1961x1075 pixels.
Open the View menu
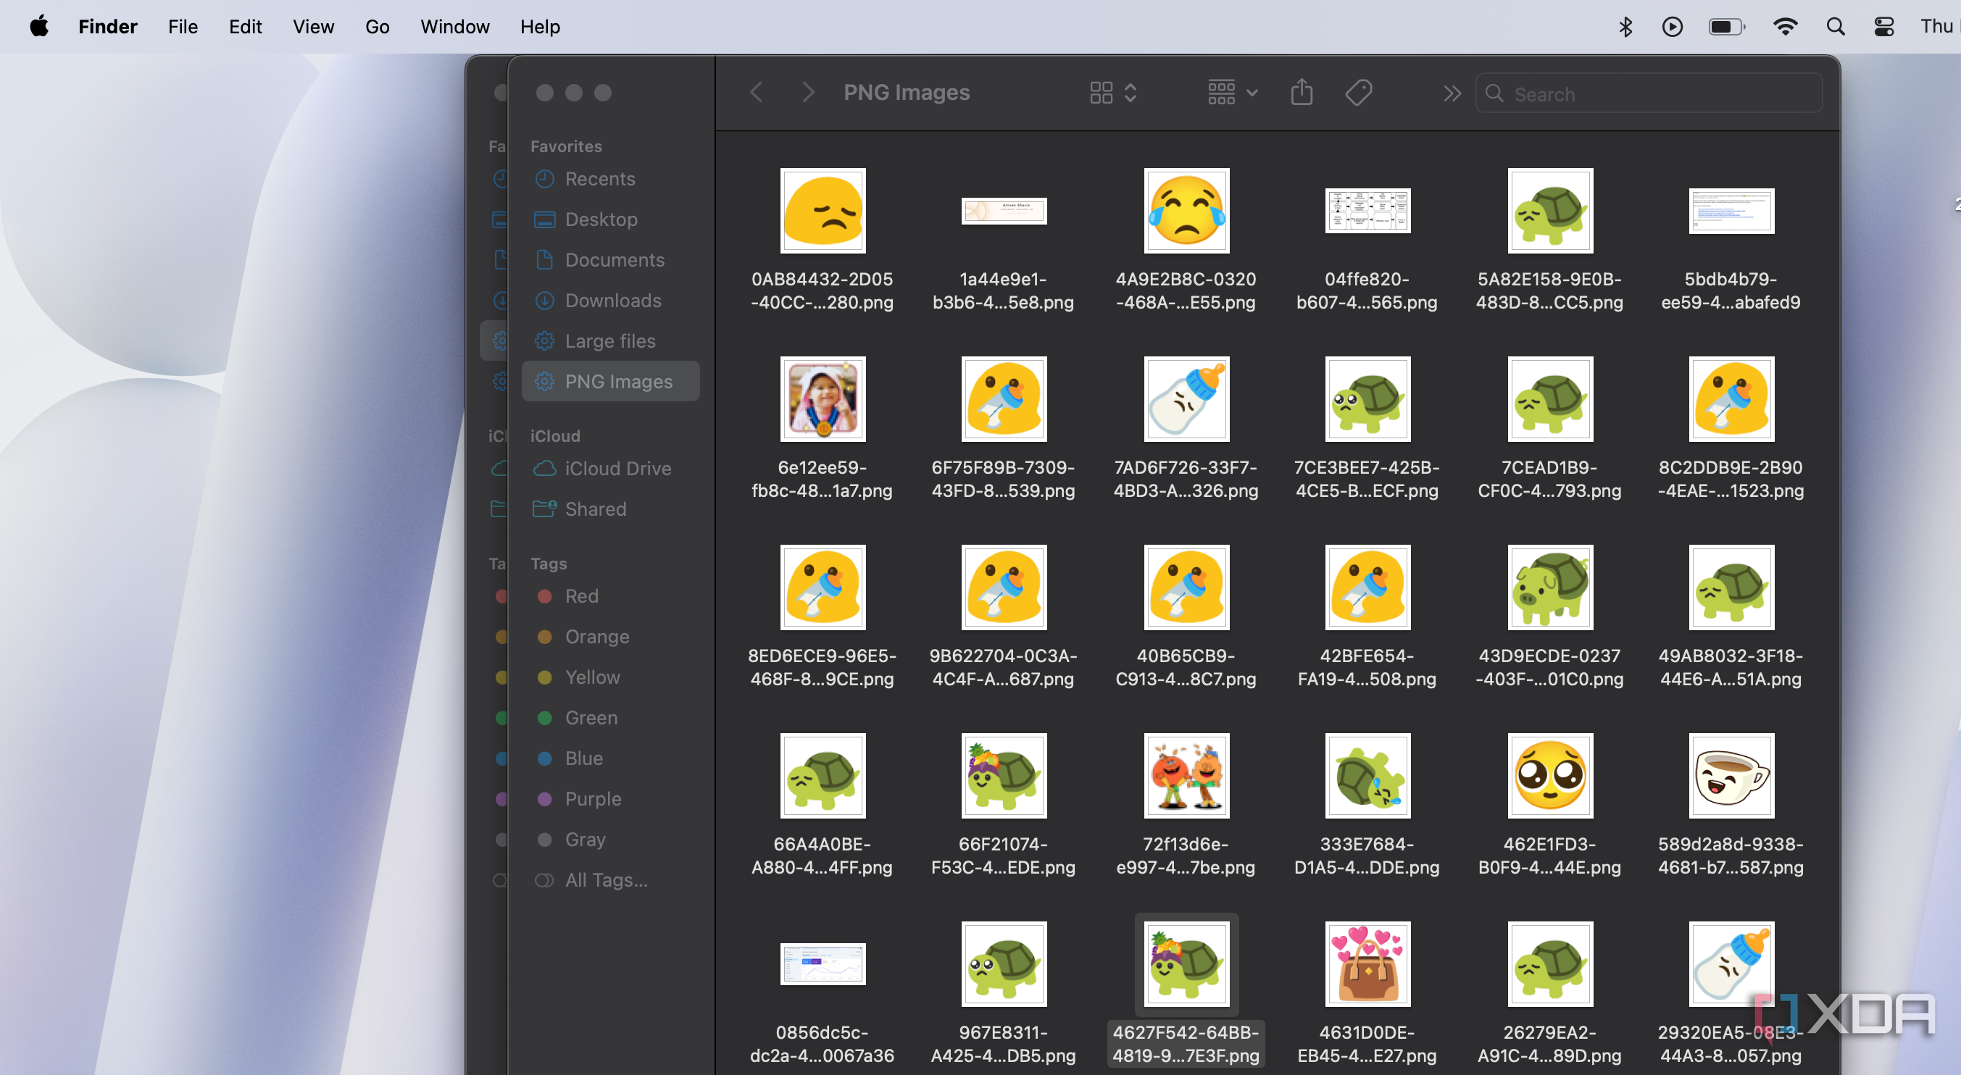[313, 27]
